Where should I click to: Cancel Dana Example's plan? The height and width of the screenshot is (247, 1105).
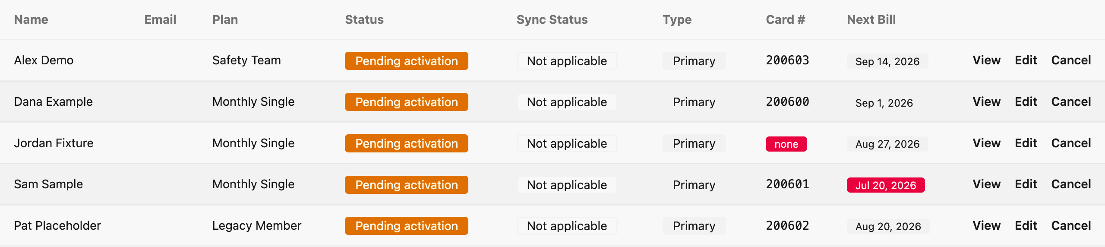(x=1071, y=102)
